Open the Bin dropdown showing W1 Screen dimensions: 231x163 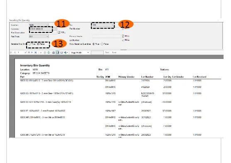(103, 25)
